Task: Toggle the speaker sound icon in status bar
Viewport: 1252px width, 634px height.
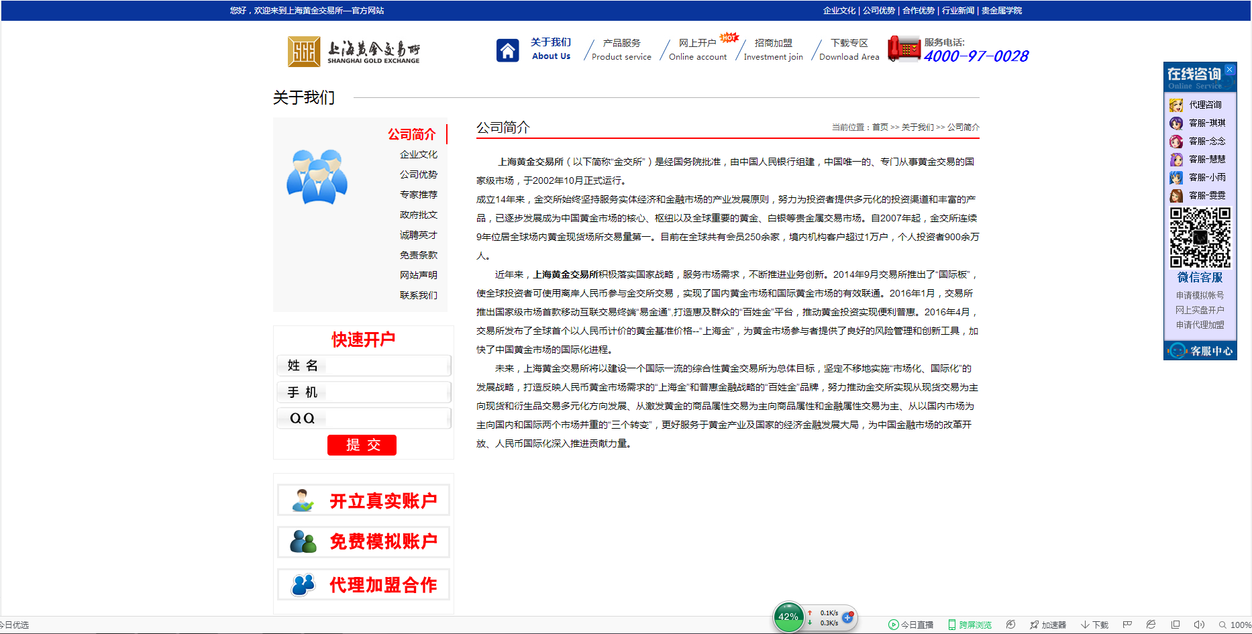Action: pos(1199,625)
